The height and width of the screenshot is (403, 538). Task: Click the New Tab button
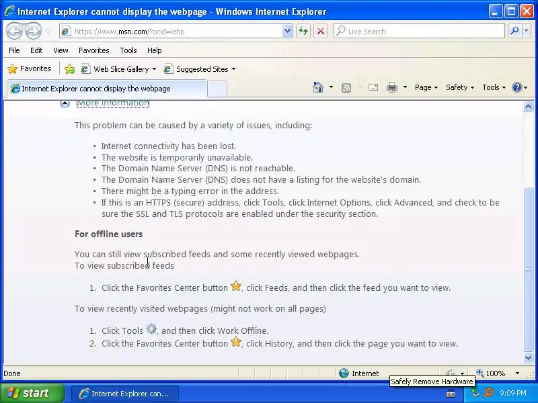pos(217,89)
